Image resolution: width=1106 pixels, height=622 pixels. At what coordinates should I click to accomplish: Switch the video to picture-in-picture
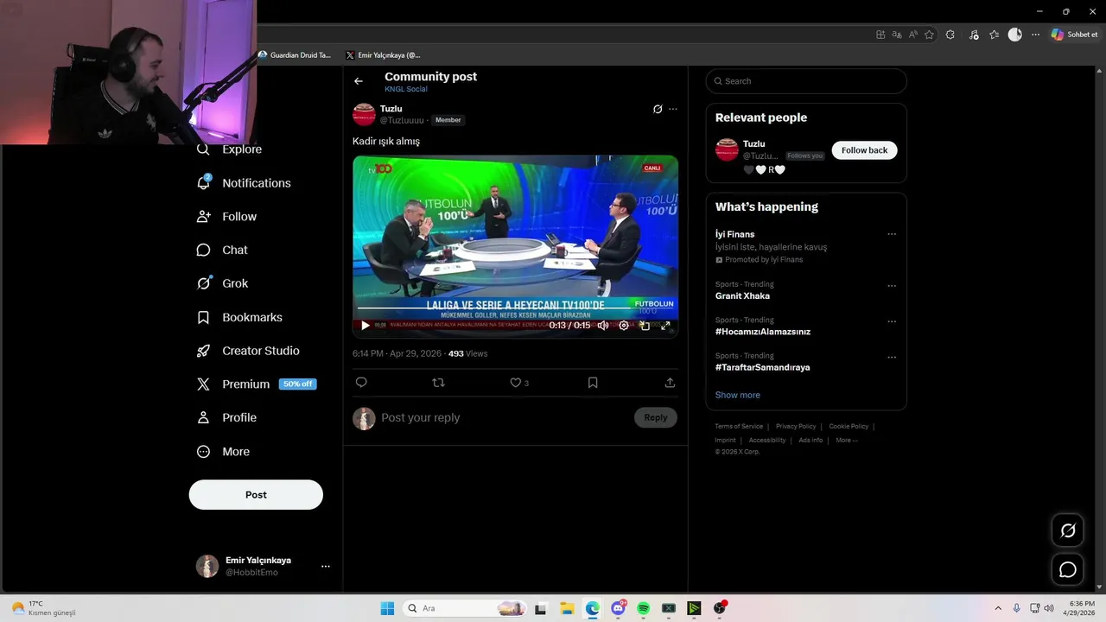coord(645,326)
